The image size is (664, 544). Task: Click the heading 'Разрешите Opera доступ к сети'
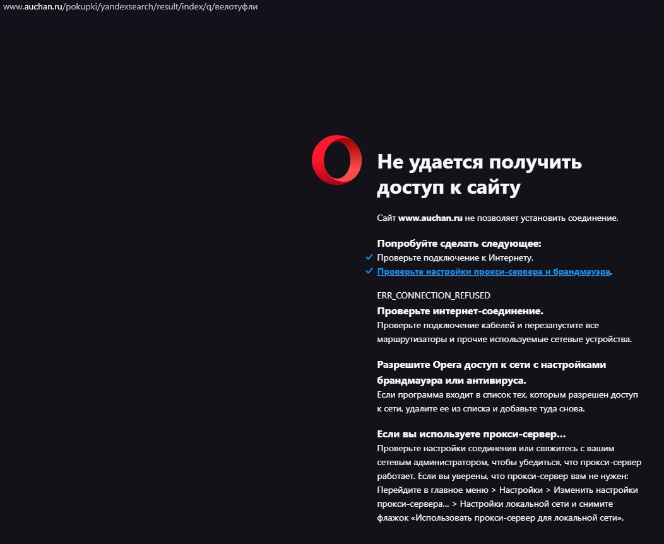click(491, 372)
